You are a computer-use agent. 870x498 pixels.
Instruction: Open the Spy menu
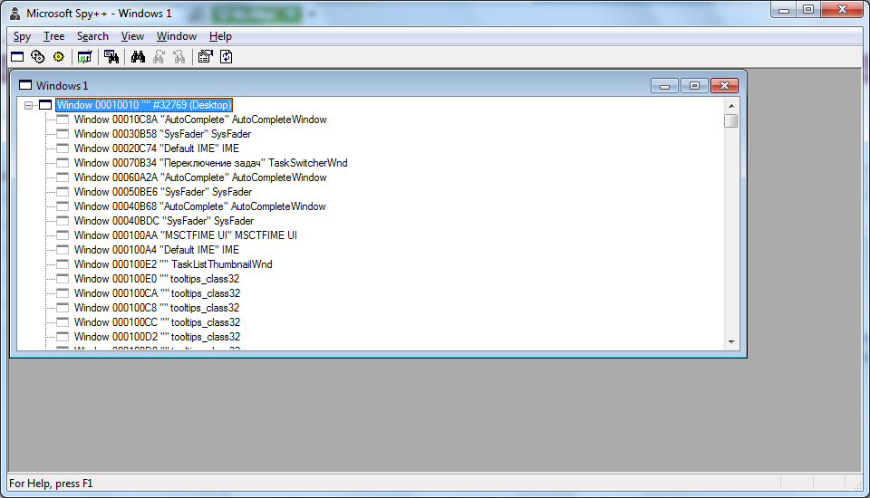click(22, 36)
